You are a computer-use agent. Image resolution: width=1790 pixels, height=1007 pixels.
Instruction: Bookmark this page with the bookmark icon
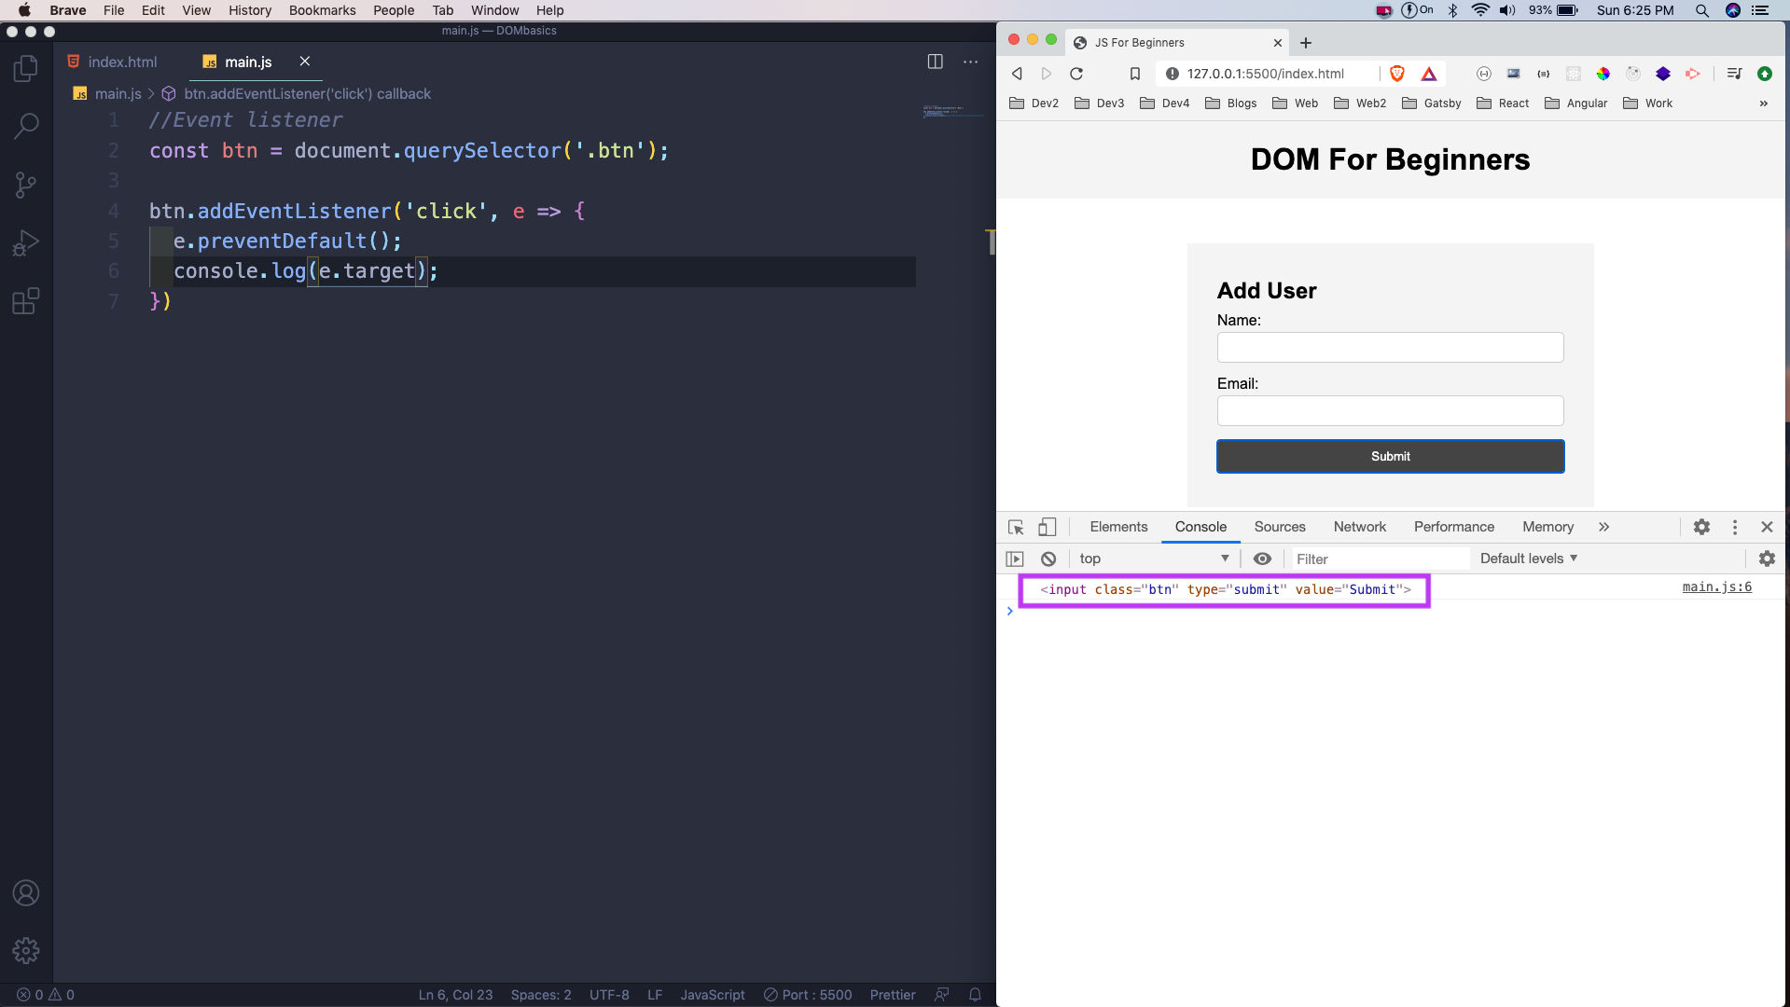point(1135,74)
